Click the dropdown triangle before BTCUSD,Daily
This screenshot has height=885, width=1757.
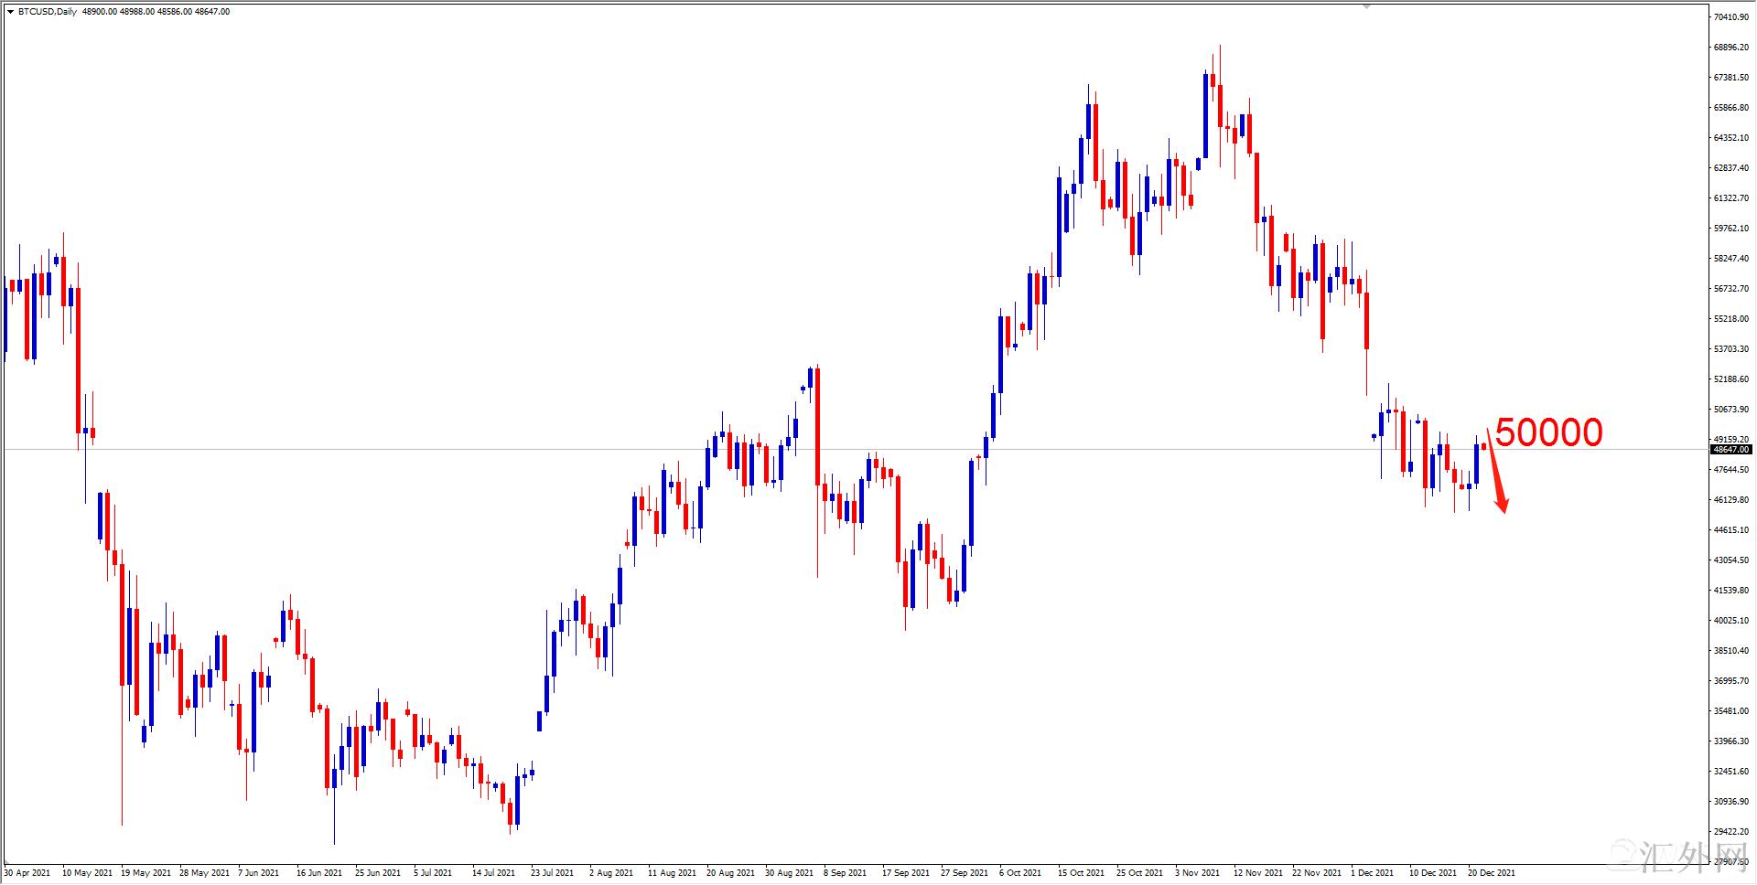coord(10,12)
